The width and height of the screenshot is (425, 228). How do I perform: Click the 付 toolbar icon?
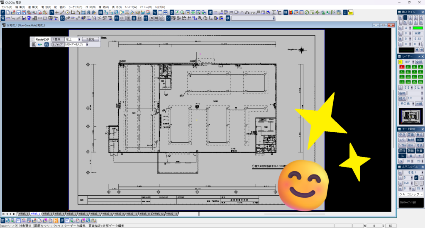coord(146,18)
